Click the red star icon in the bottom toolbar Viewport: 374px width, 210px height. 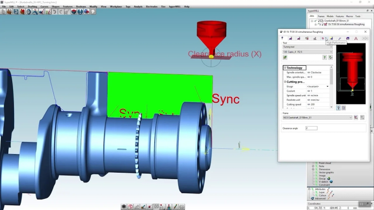click(x=150, y=207)
